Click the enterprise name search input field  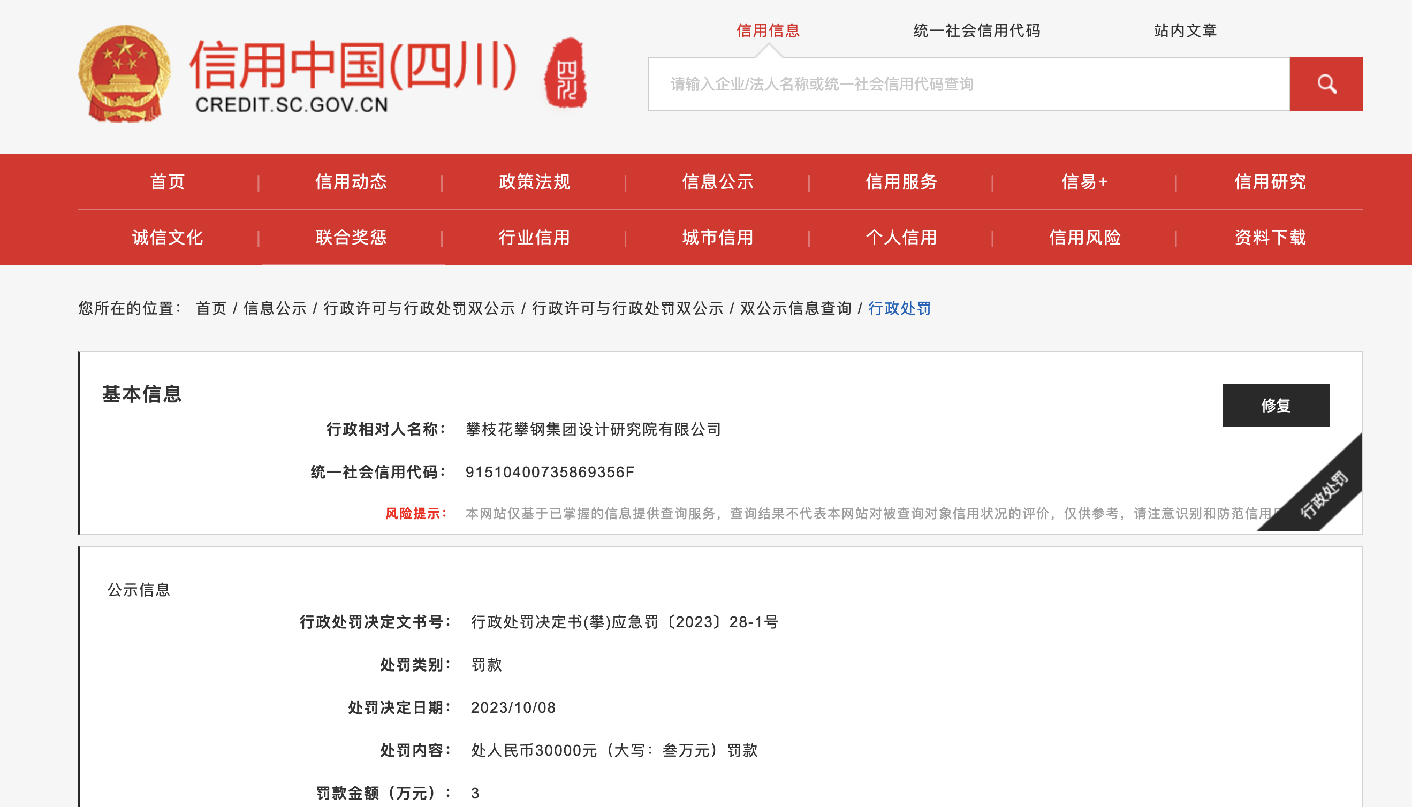(968, 84)
